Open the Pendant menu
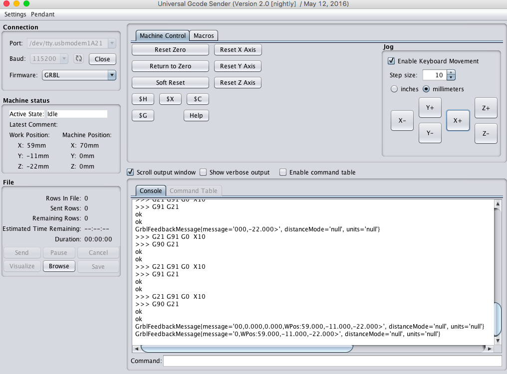Screen dimensions: 507x374 click(x=43, y=14)
